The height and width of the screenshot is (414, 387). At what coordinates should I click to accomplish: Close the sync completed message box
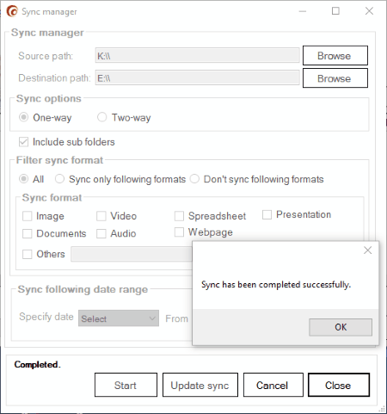coord(368,250)
